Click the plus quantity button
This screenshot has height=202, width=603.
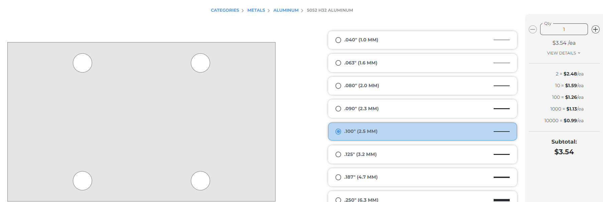click(595, 29)
